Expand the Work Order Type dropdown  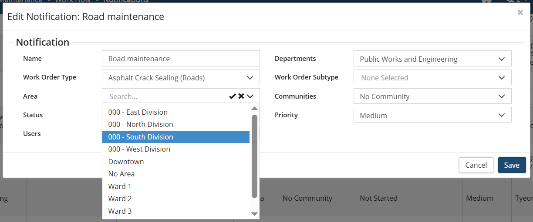point(181,78)
